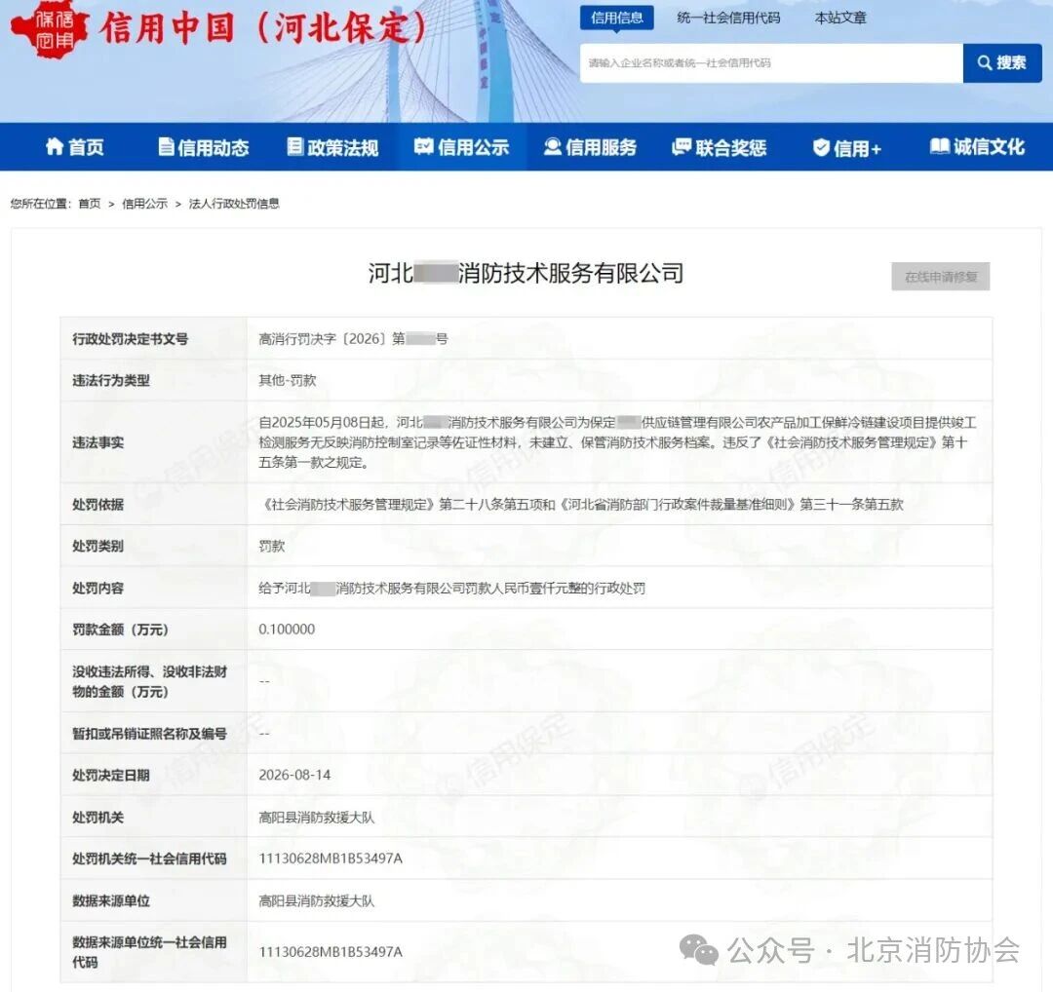
Task: Focus the enterprise name search input field
Action: click(771, 63)
